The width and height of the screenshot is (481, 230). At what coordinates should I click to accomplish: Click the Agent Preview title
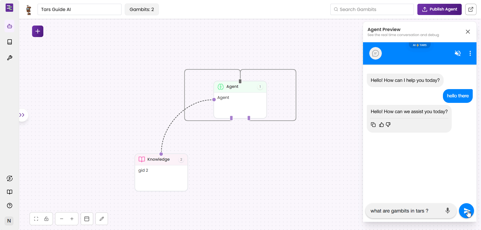[x=384, y=30]
